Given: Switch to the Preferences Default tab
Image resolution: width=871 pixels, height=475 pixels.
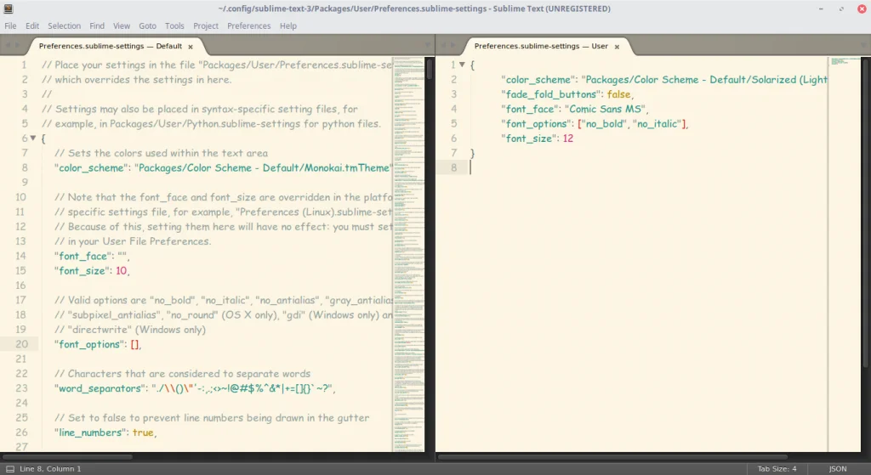Looking at the screenshot, I should [x=111, y=46].
